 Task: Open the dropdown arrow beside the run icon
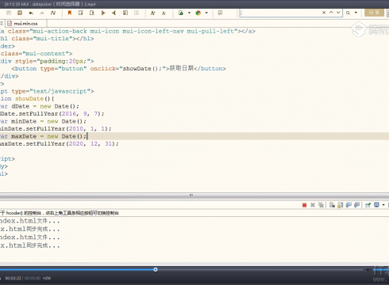pos(189,13)
